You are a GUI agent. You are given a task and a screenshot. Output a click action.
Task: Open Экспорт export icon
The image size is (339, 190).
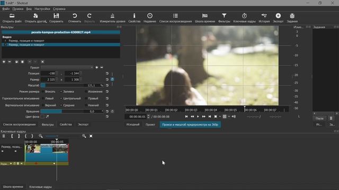point(278,18)
